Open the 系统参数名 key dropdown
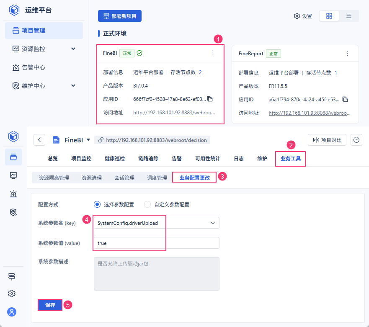Viewport: 369px width, 327px height. pyautogui.click(x=157, y=223)
